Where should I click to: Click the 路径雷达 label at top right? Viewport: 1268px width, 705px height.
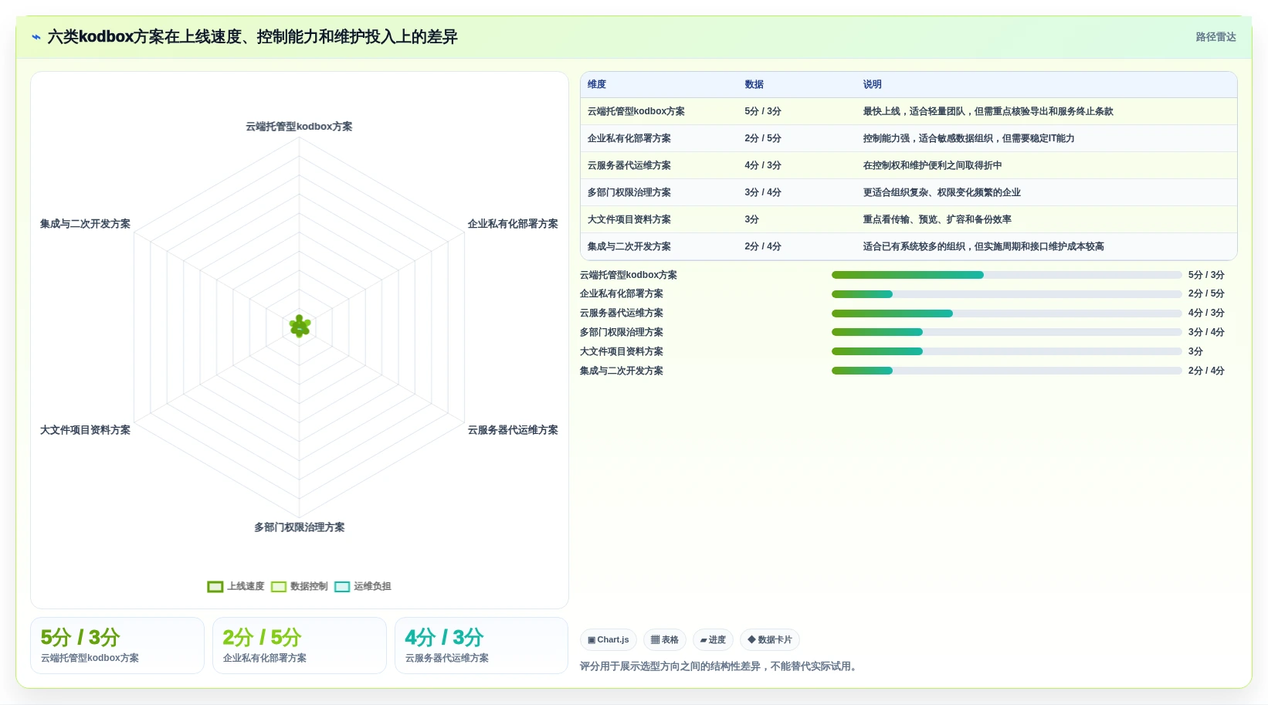point(1216,37)
